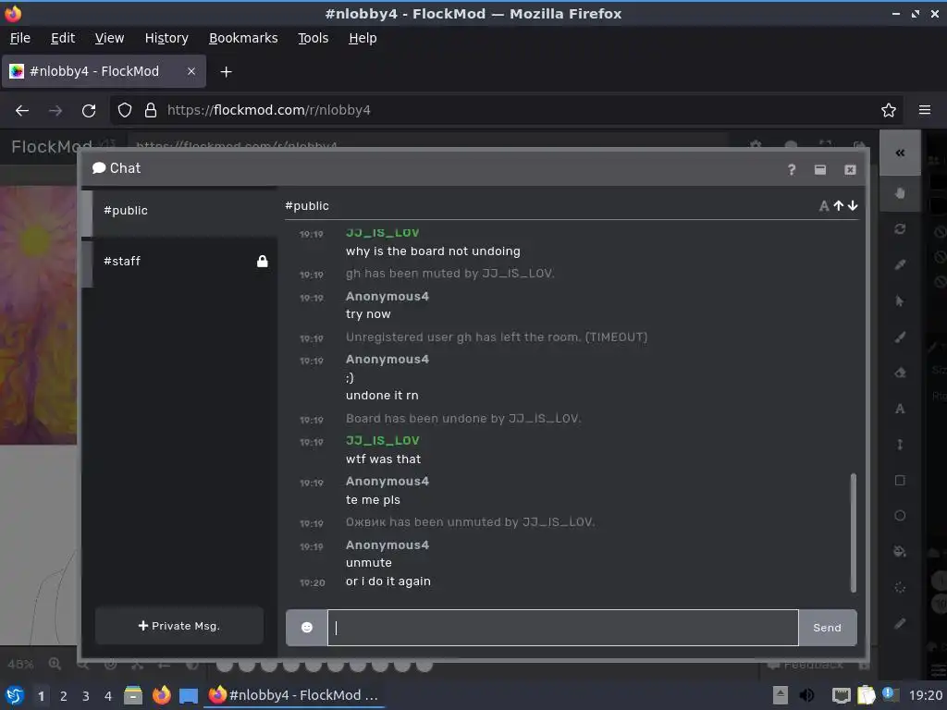
Task: Click 'Board has been undone by JJ_IS_LOV.' notice
Action: click(463, 419)
